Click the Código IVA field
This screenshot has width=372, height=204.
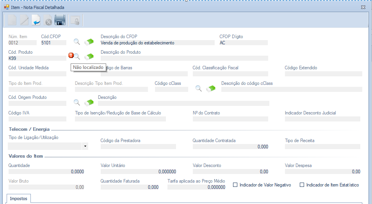point(37,119)
